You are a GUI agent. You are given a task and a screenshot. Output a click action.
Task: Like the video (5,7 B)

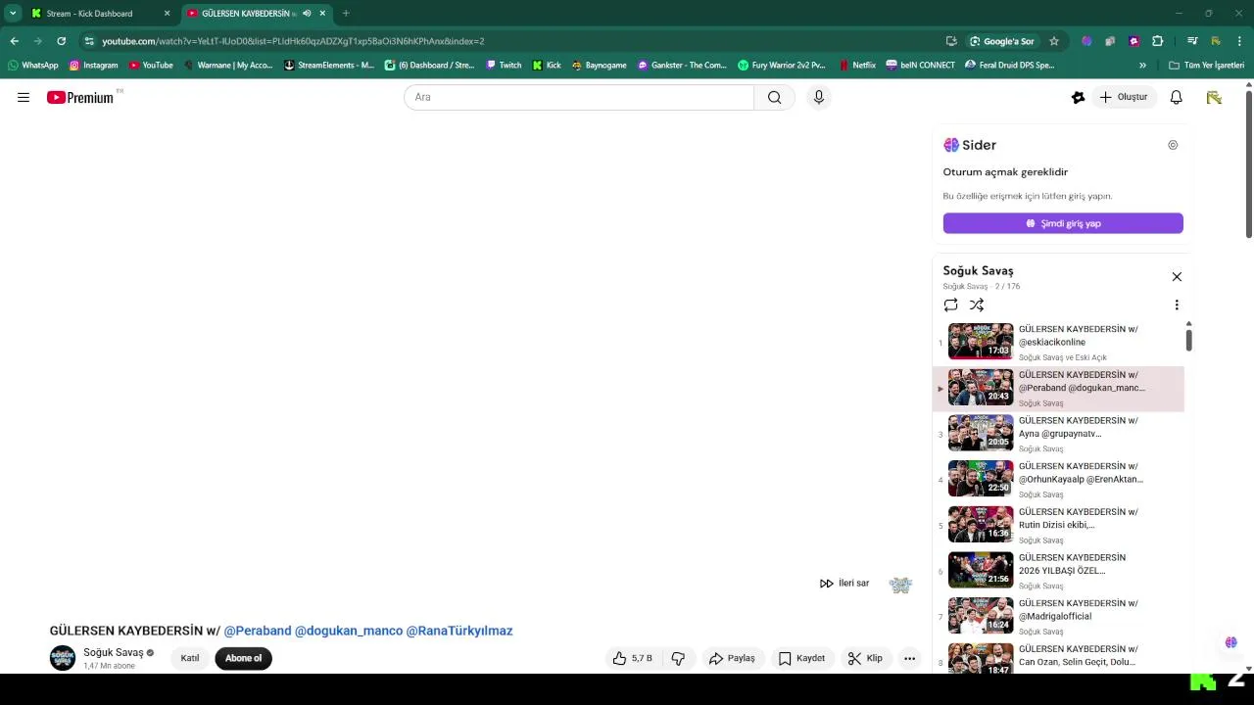[x=633, y=658]
